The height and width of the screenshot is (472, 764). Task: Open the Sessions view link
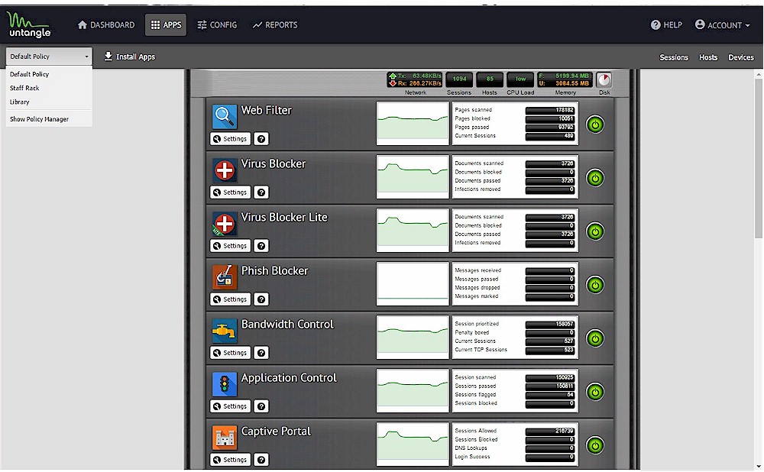pyautogui.click(x=674, y=57)
